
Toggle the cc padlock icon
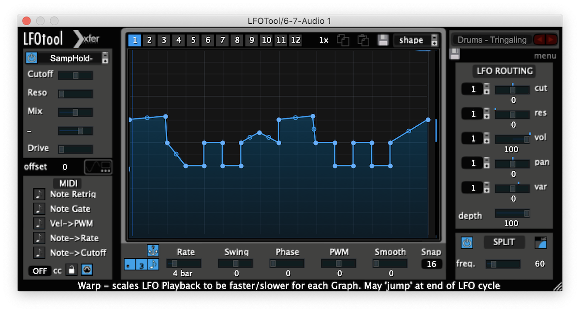(71, 270)
